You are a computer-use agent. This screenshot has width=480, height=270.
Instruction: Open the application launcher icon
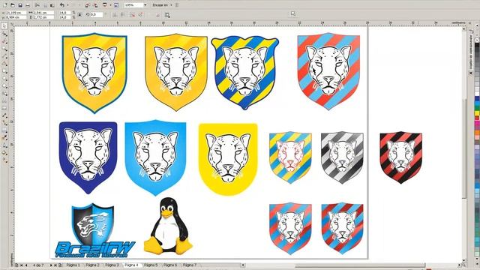point(105,5)
